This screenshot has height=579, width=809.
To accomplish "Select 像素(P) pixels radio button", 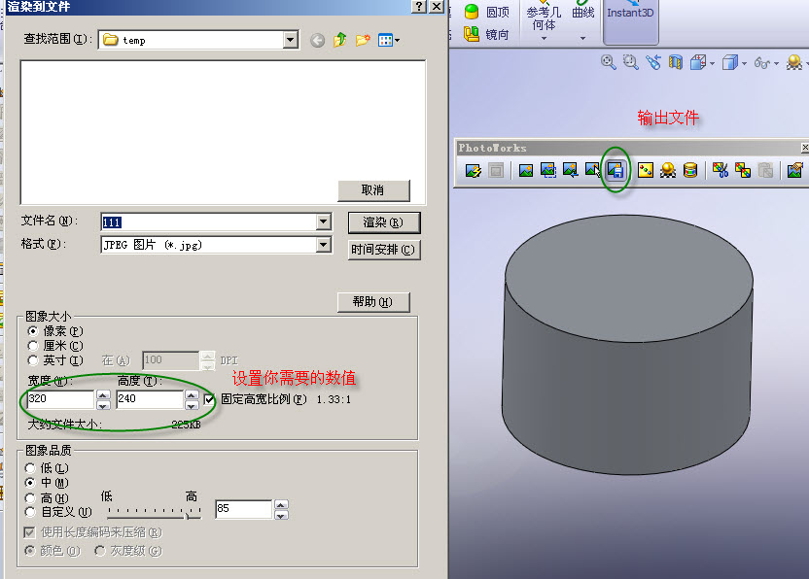I will click(33, 331).
